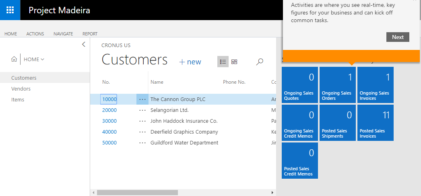Screen dimensions: 421x196
Task: Open row menu for The Cannon Group PLC
Action: (142, 99)
